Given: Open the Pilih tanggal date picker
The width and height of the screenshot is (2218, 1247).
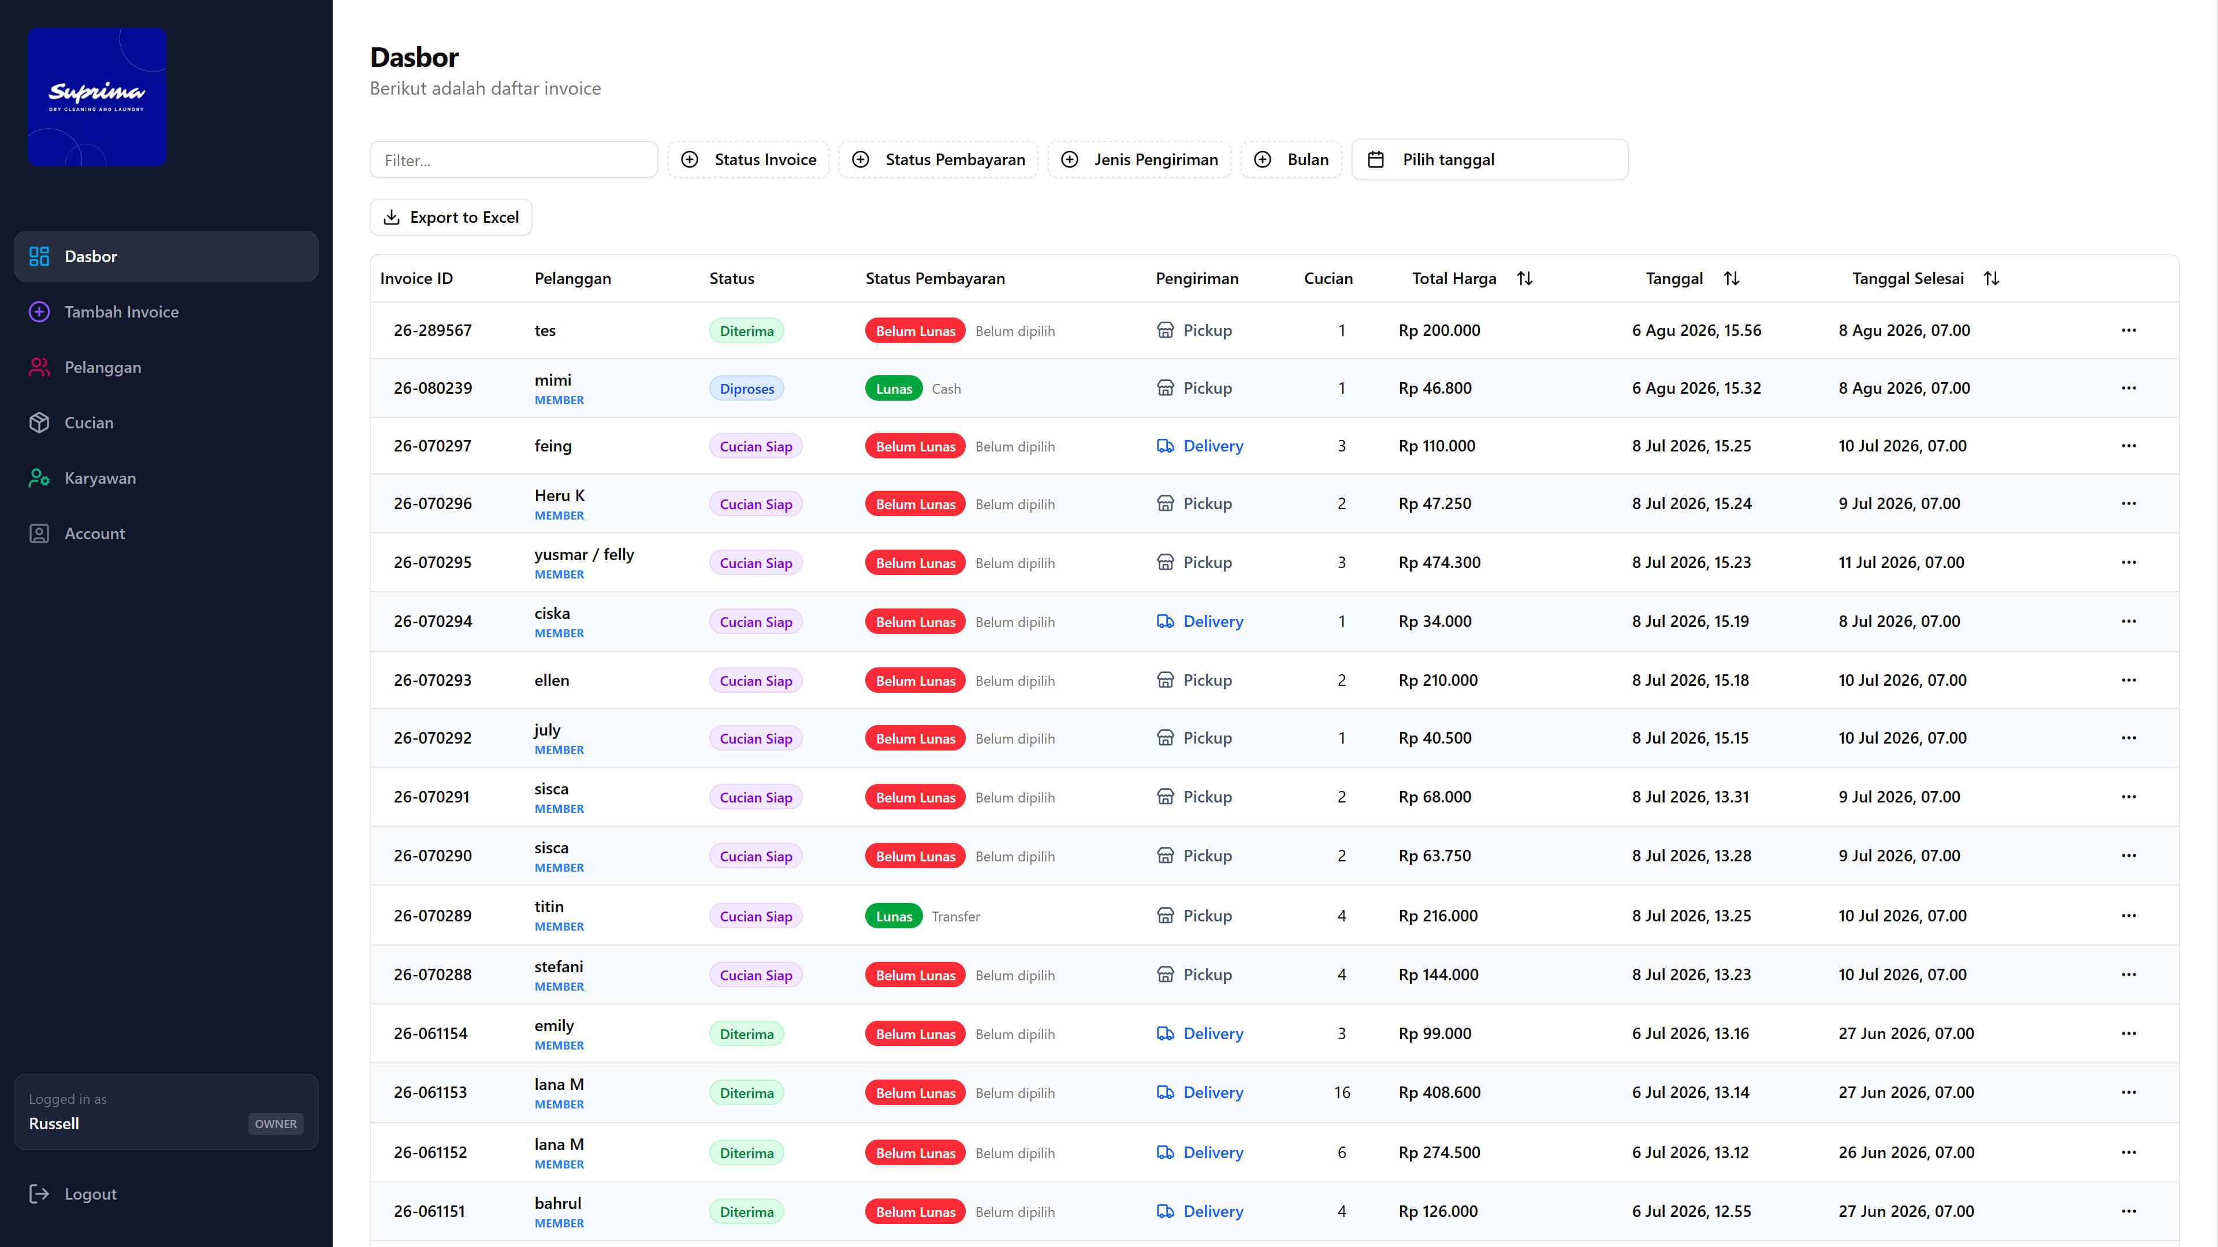Looking at the screenshot, I should click(1490, 159).
